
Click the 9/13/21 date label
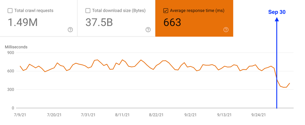coord(224,115)
